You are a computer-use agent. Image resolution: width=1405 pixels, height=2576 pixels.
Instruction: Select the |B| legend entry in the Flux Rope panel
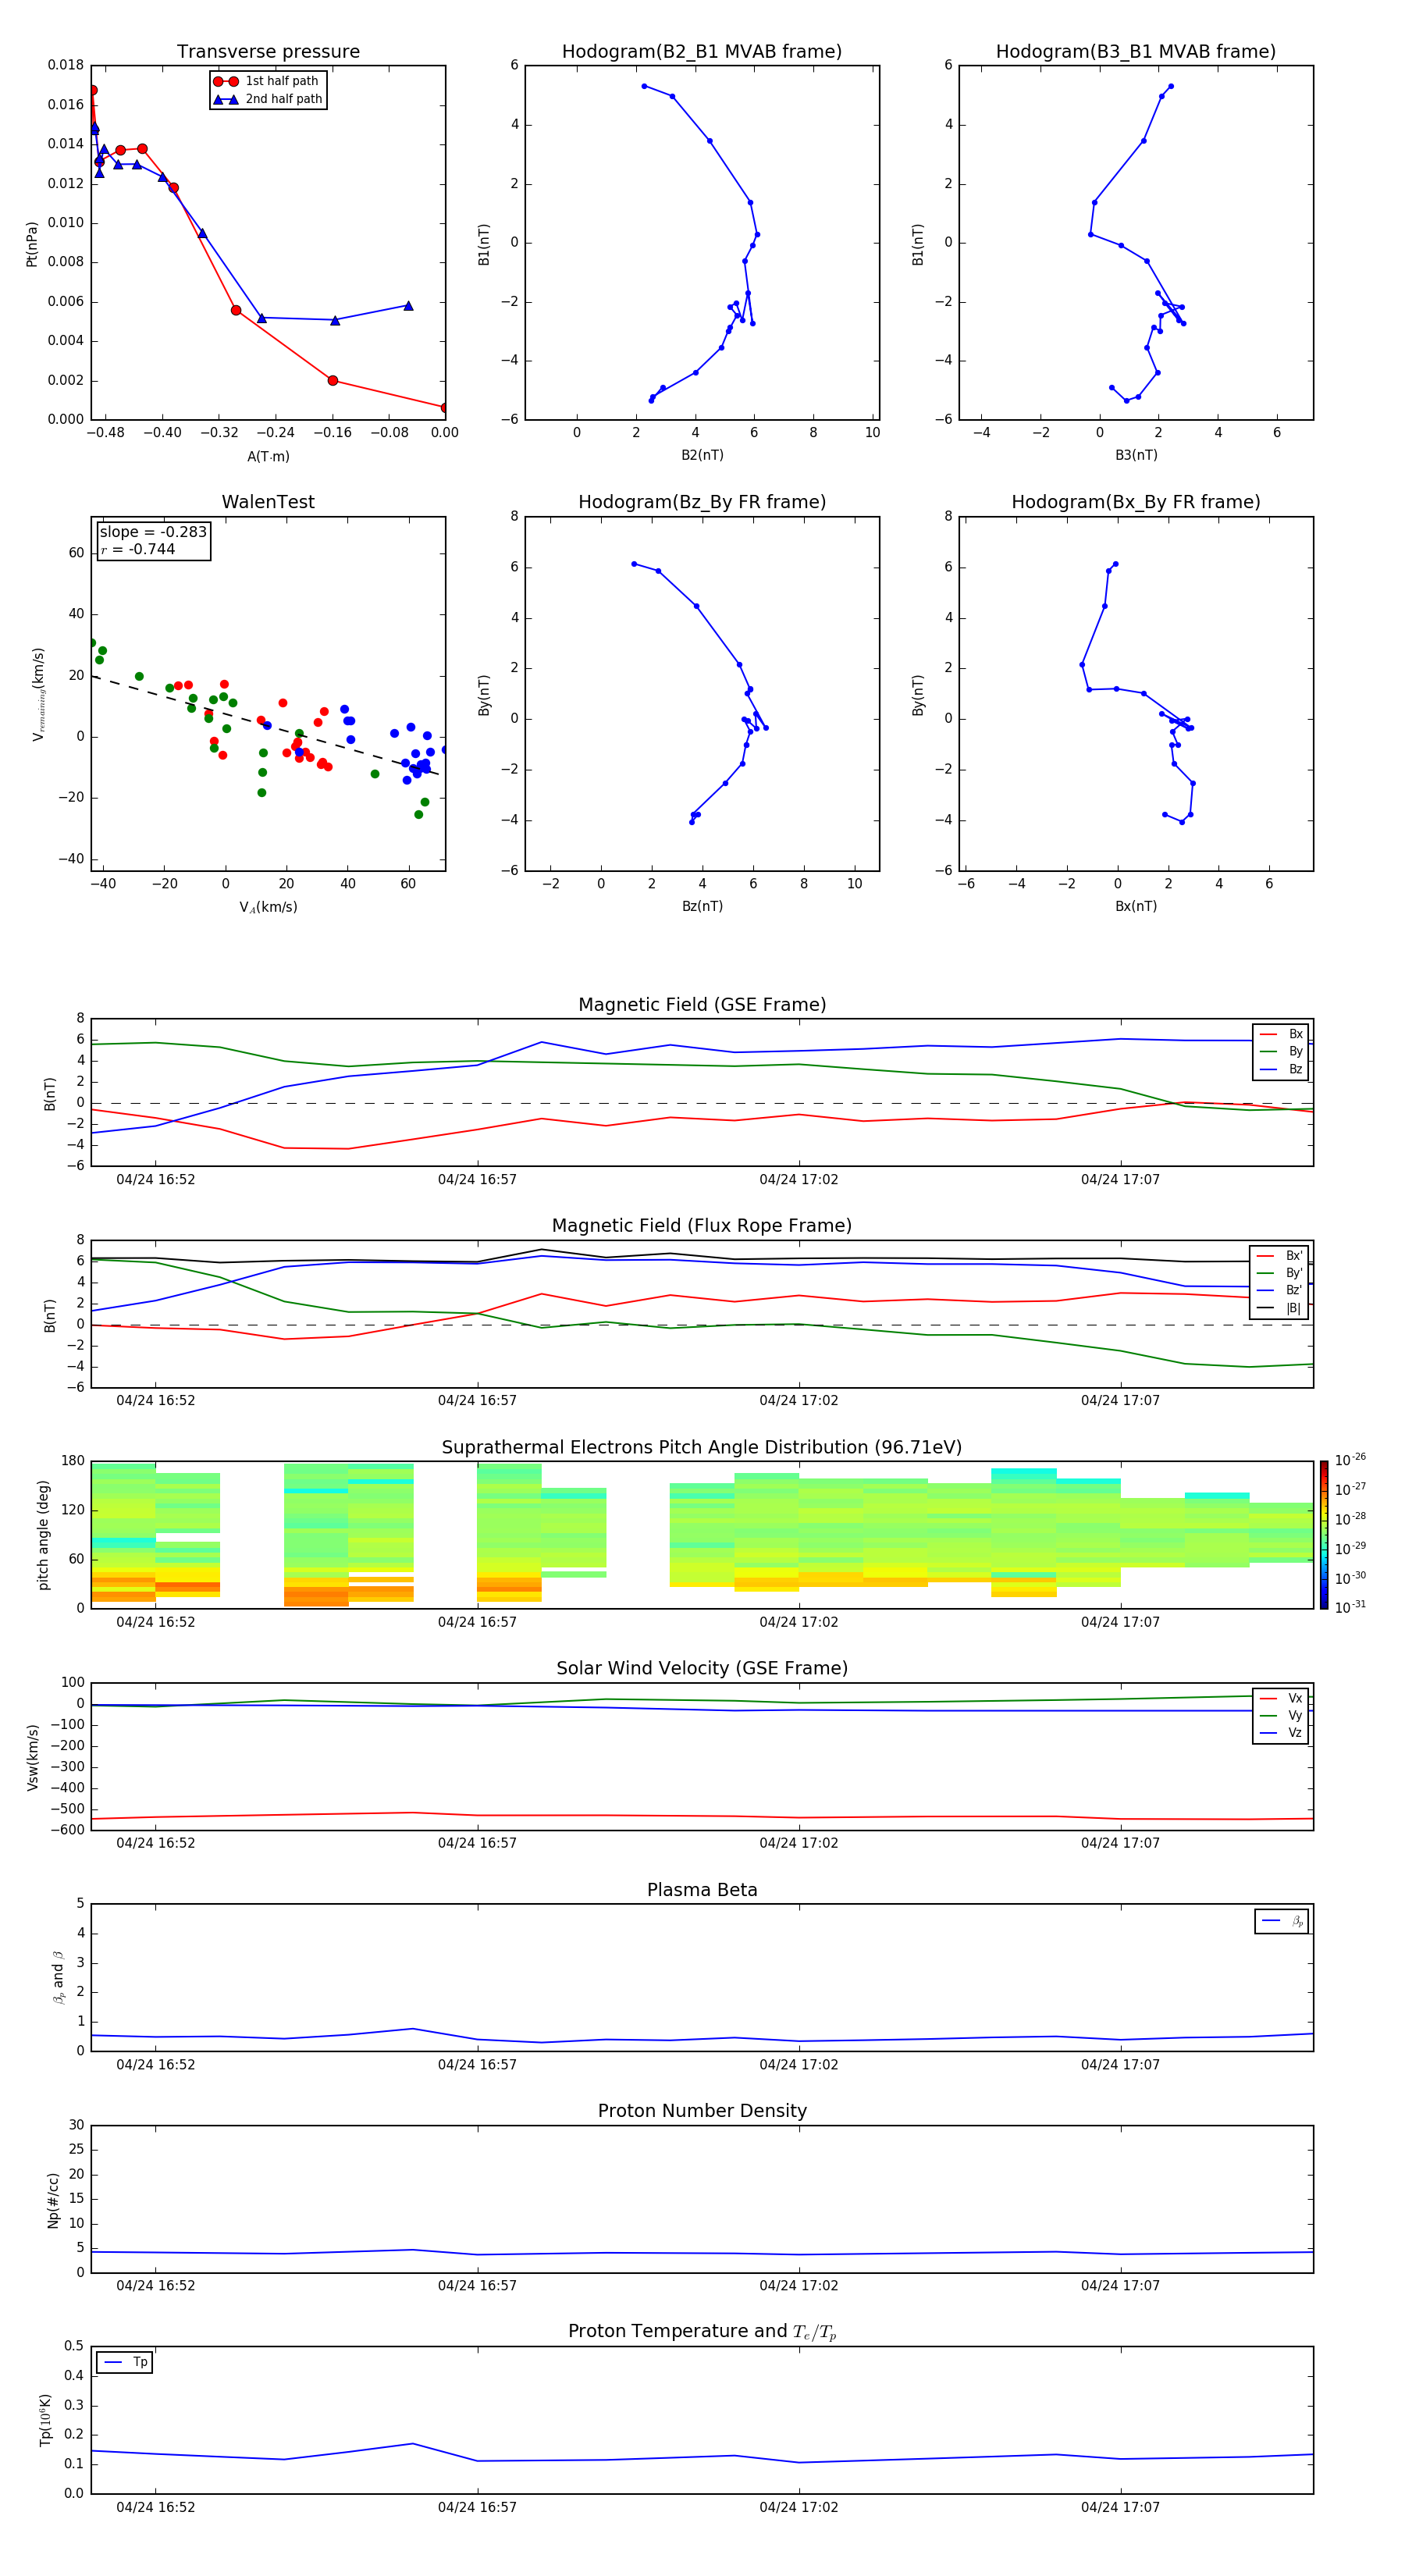click(1279, 1308)
